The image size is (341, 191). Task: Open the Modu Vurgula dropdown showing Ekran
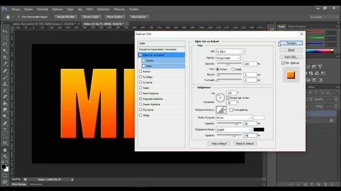pos(234,118)
